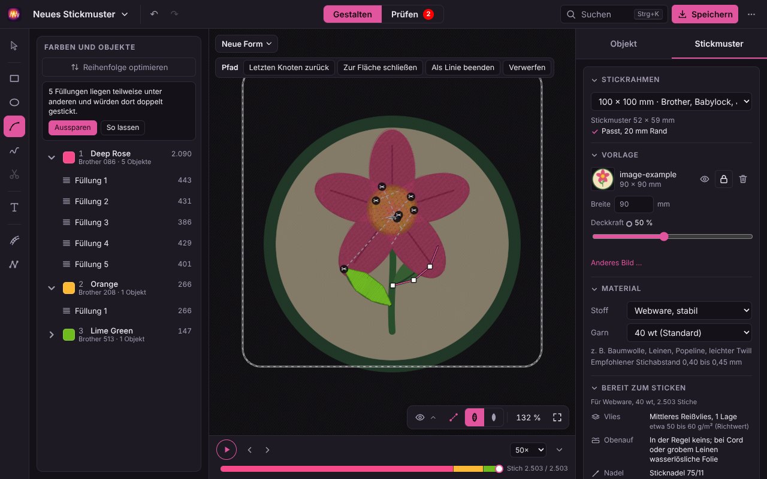Click Letzten Knoten zurück
This screenshot has width=767, height=479.
(289, 68)
